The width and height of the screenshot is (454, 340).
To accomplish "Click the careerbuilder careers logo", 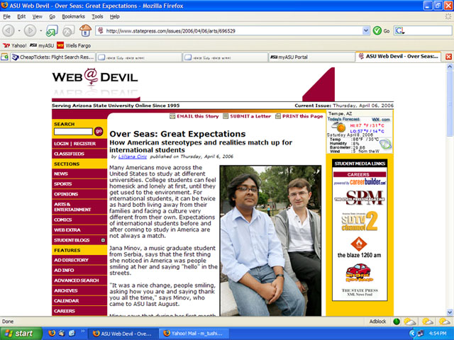I will [360, 182].
